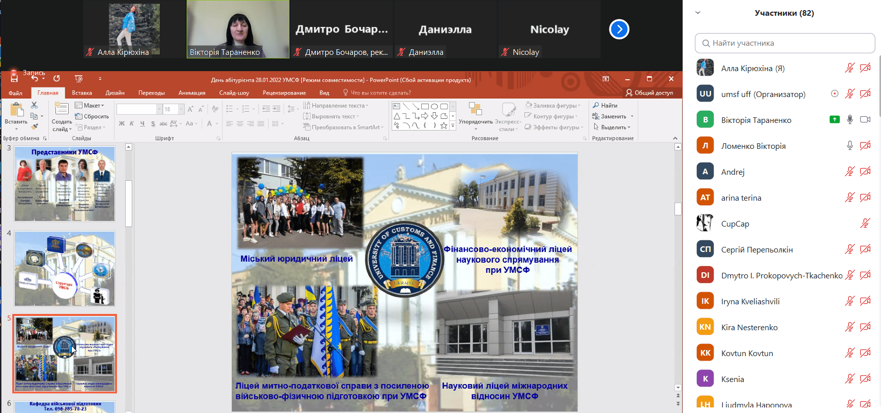Click the Найти участника search field

pos(785,43)
